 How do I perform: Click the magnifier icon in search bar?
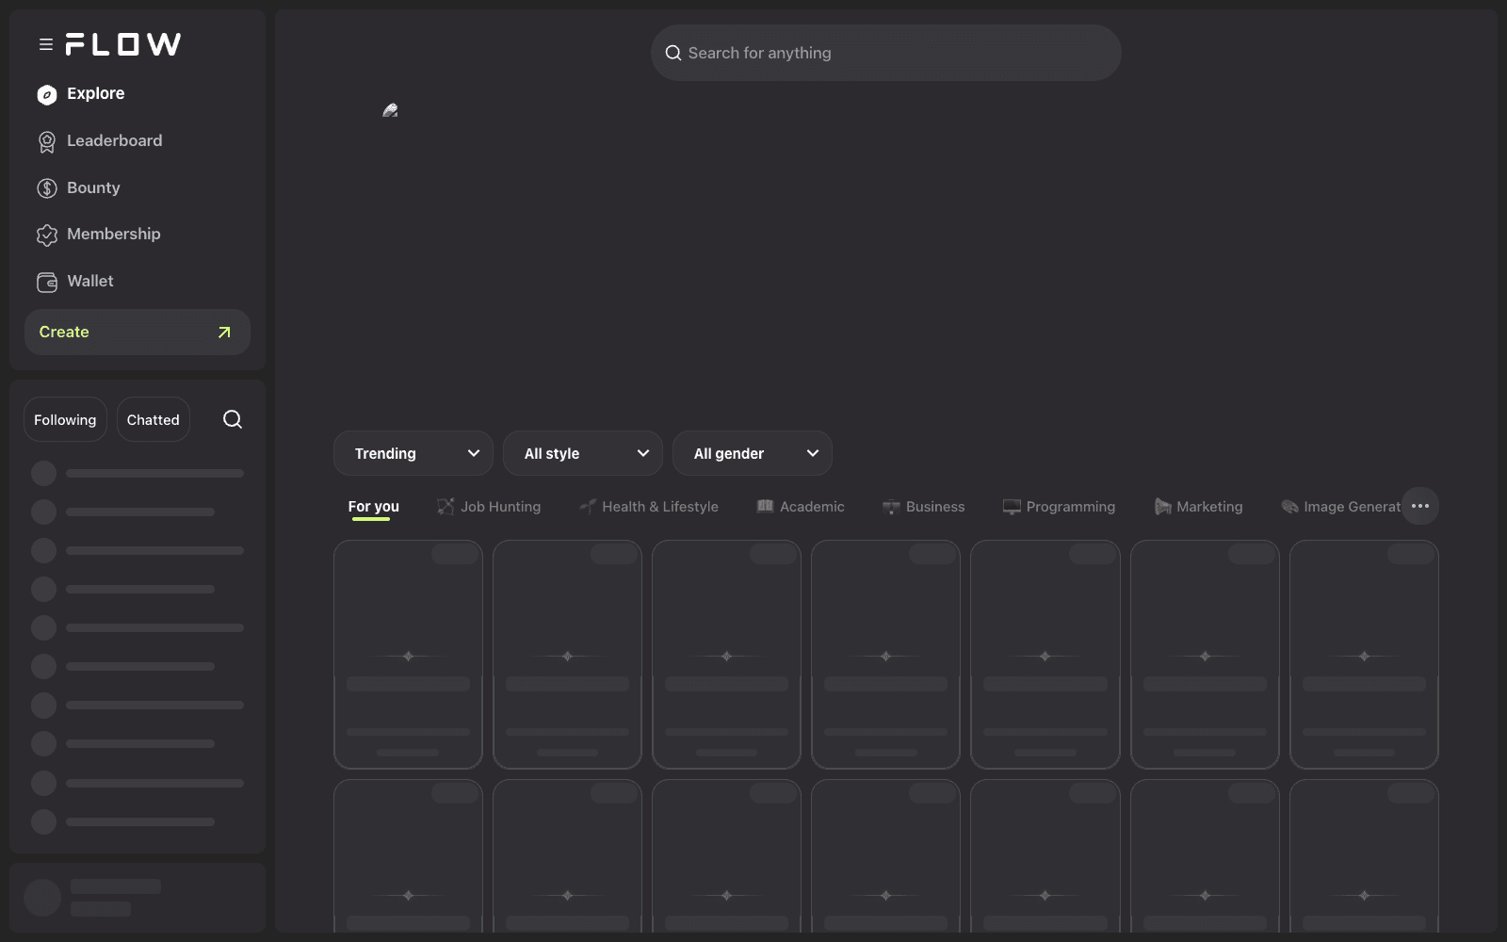(x=673, y=53)
